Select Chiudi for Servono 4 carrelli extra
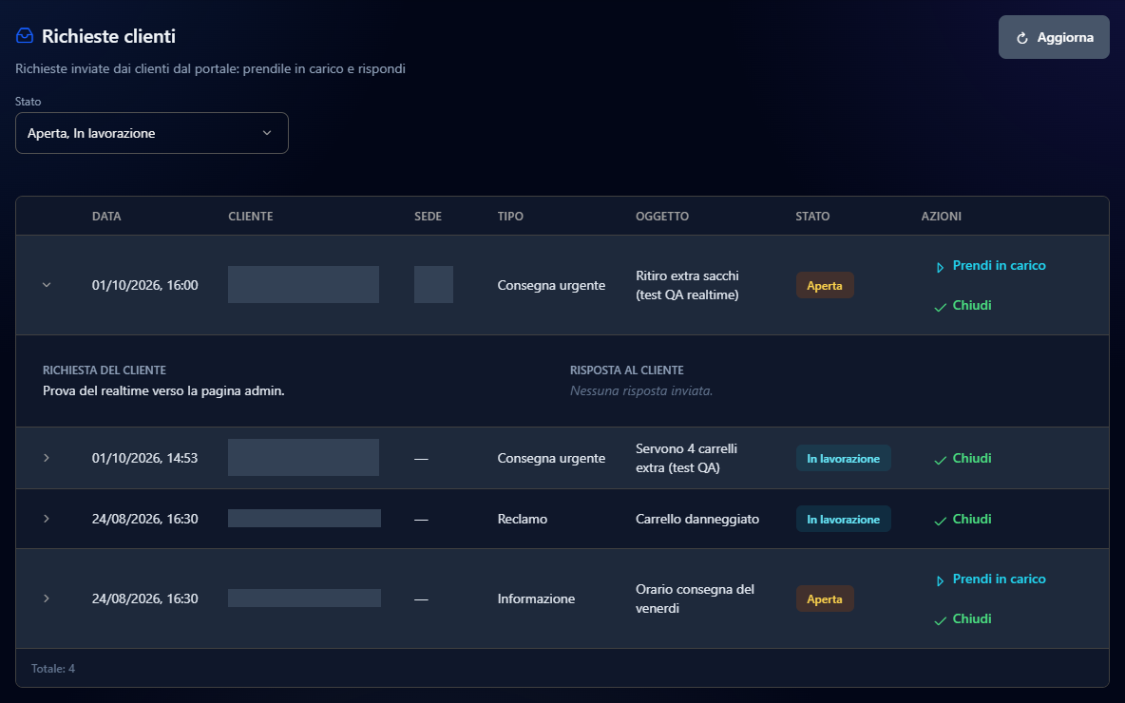The width and height of the screenshot is (1125, 703). click(963, 459)
